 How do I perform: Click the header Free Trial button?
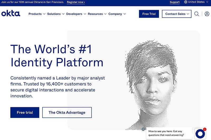coord(149,14)
